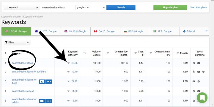The width and height of the screenshot is (214, 107).
Task: Click the image SERP feature icon for 'for boys'
Action: point(42,82)
